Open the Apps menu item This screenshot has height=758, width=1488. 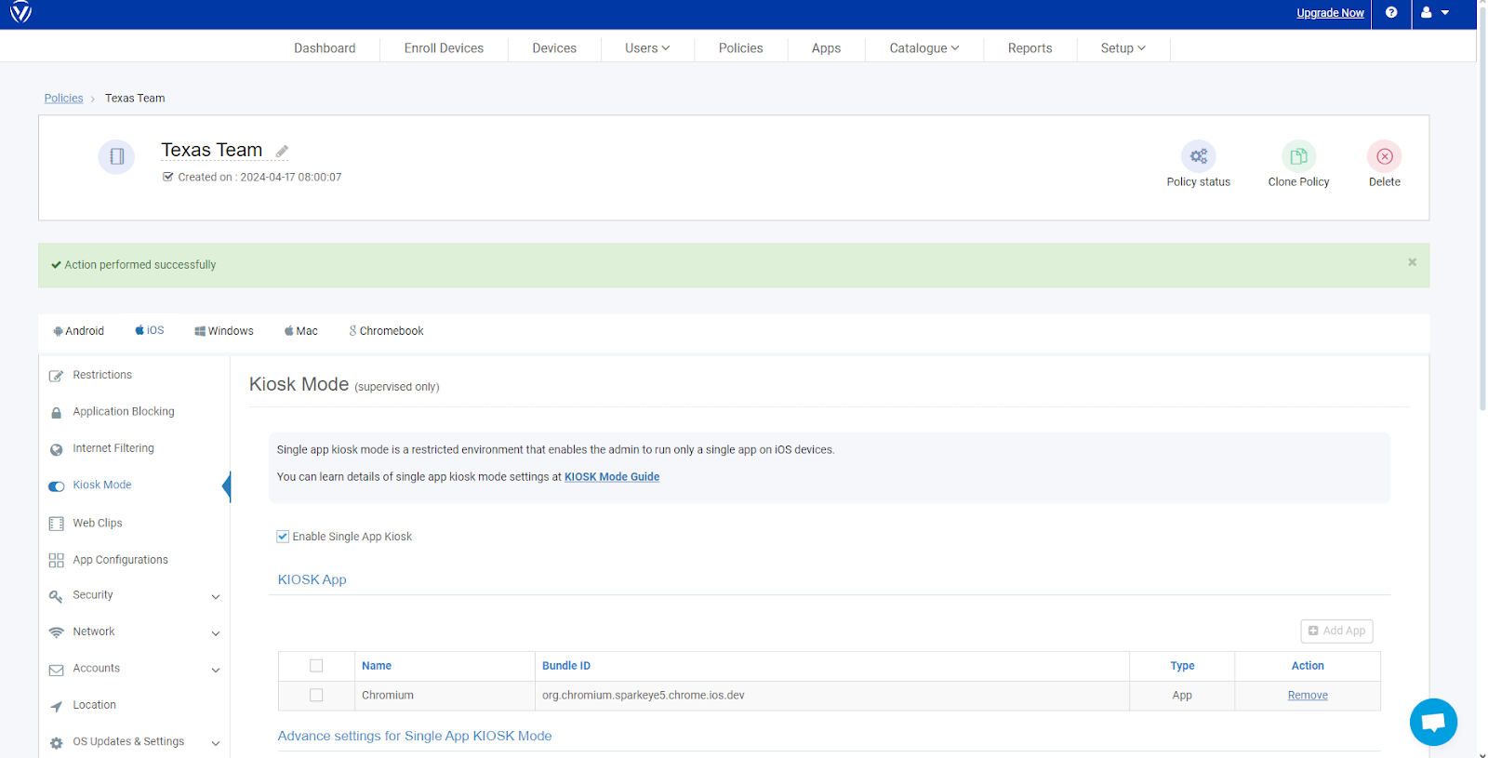coord(826,48)
